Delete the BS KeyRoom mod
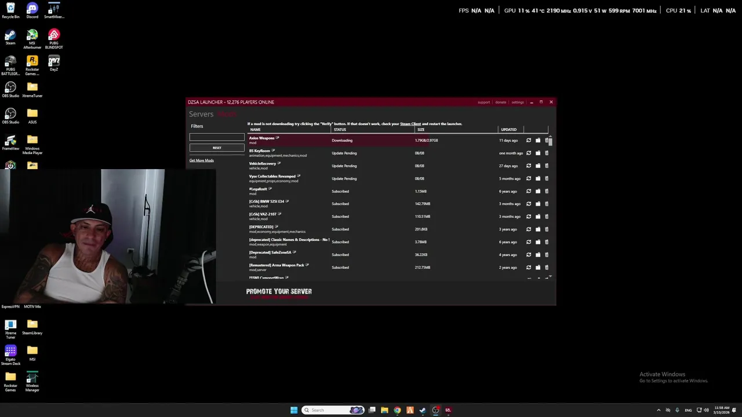 tap(547, 153)
